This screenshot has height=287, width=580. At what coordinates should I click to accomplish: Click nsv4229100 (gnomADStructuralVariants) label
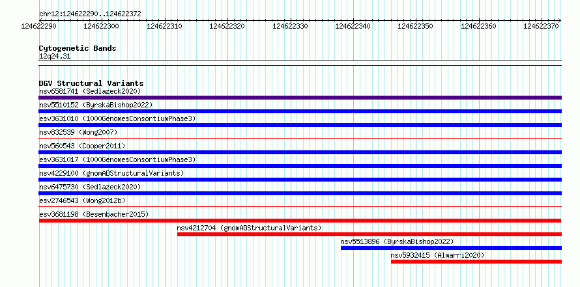click(111, 173)
